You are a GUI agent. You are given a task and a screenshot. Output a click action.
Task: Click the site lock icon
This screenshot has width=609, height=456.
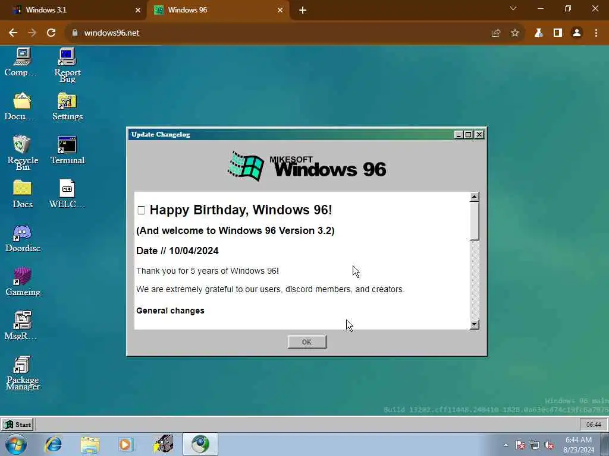(x=75, y=33)
